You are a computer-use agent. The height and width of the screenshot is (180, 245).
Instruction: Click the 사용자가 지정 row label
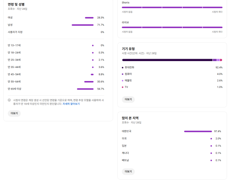click(x=15, y=32)
